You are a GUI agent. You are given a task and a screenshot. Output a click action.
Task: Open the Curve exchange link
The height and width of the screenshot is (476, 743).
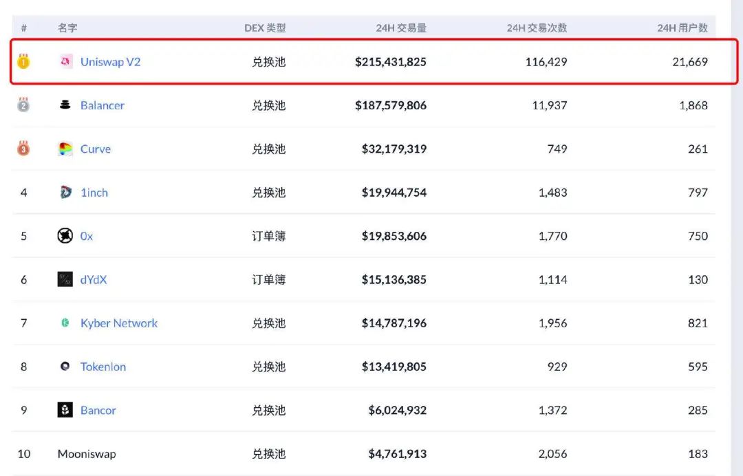click(x=95, y=149)
